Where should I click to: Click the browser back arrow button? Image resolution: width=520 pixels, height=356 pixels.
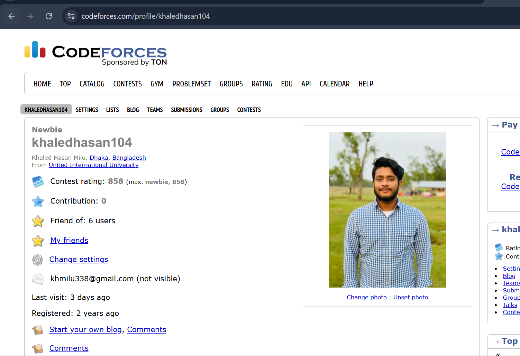[x=11, y=16]
